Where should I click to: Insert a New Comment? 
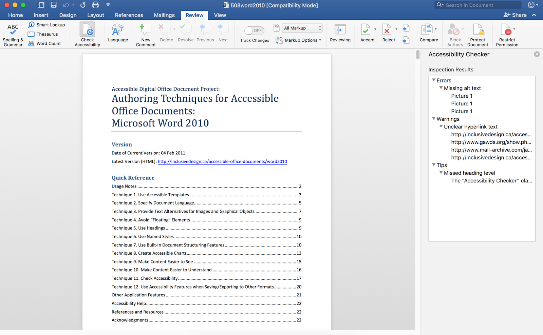(x=145, y=34)
